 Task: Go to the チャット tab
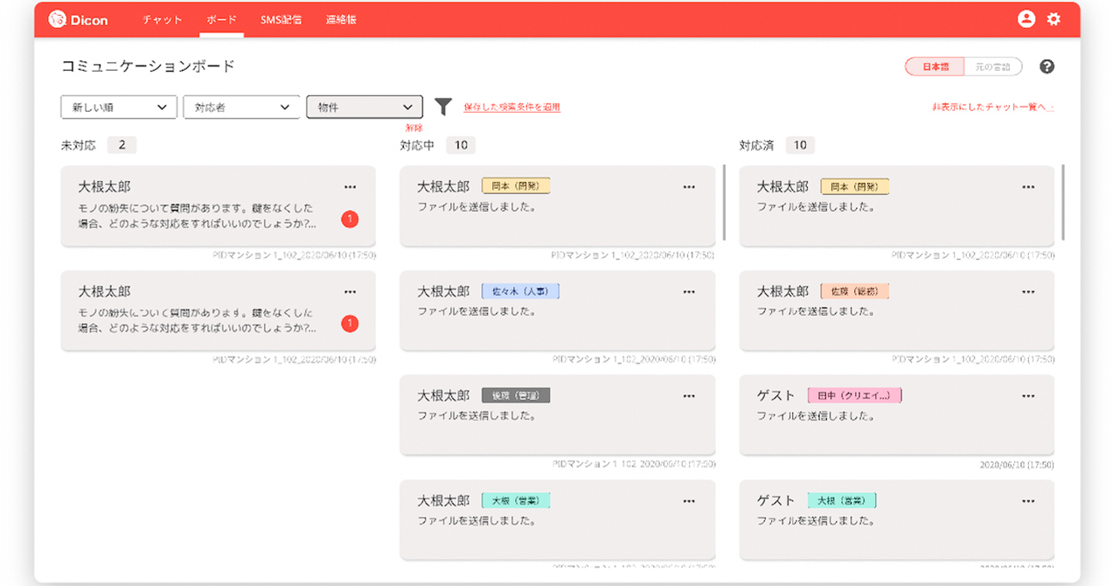pos(163,19)
